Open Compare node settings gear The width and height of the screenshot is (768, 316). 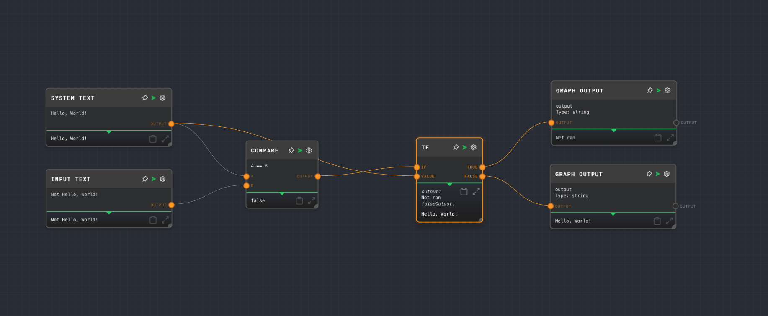(309, 150)
